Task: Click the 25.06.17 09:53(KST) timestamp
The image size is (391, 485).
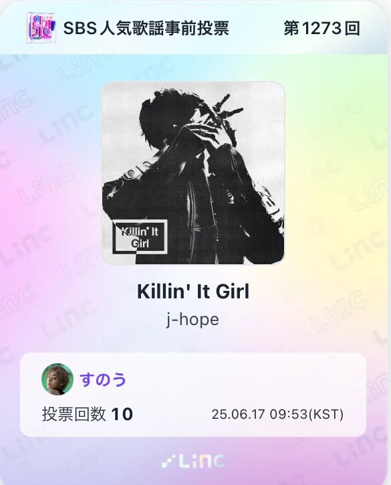Action: tap(277, 414)
